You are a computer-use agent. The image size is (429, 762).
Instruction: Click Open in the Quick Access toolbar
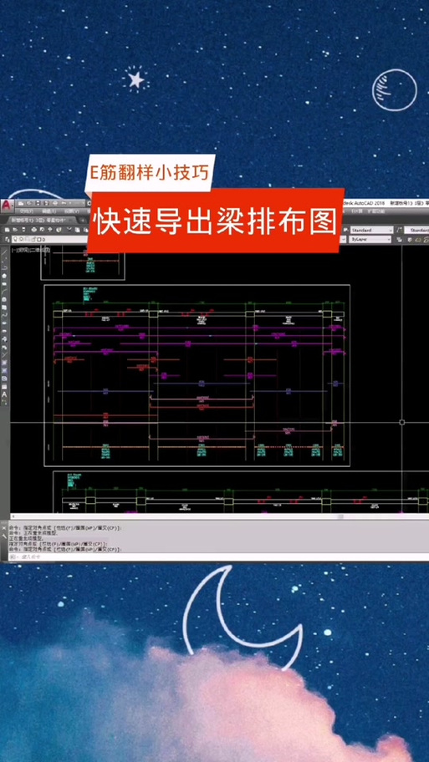(x=29, y=203)
